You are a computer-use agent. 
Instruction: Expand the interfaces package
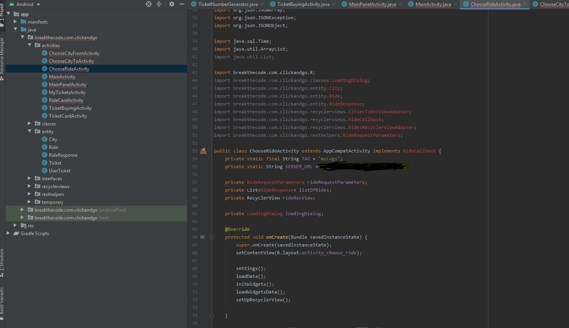[30, 178]
